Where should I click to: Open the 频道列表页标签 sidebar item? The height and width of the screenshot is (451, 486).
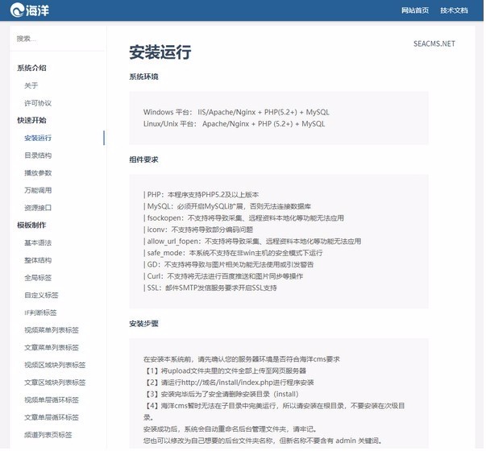(x=48, y=436)
